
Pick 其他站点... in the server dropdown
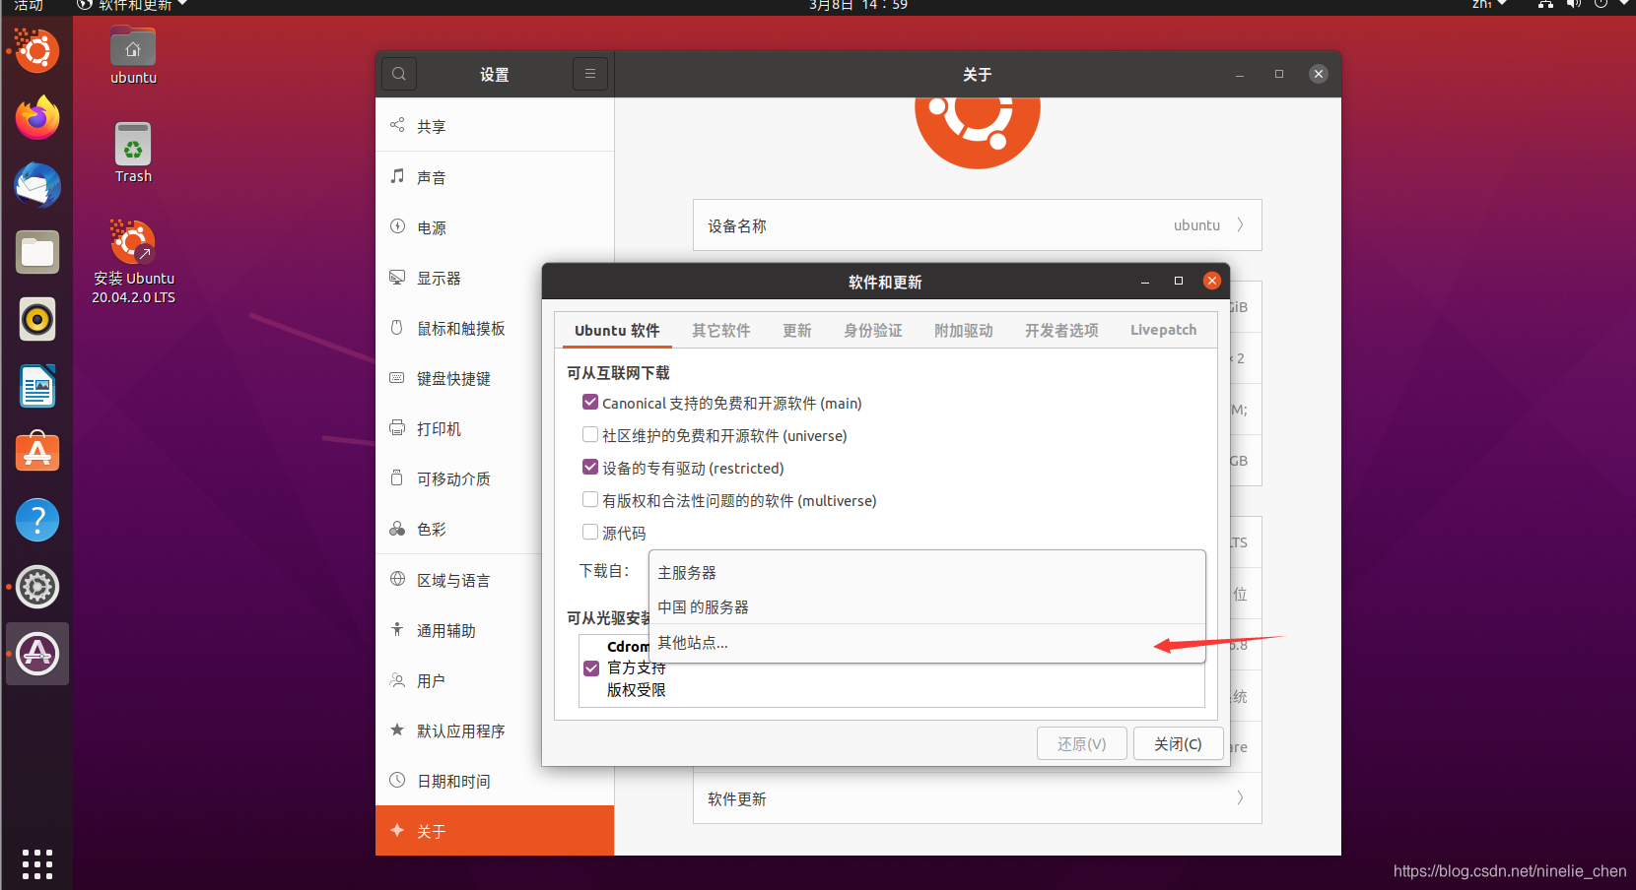point(926,642)
